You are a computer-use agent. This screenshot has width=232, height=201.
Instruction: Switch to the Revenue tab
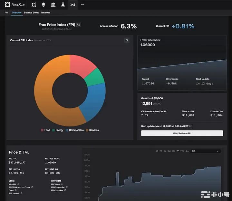45,13
